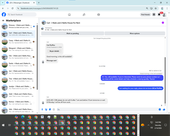This screenshot has width=170, height=136.
Task: Open Adis 3 Beds and 2 Baths conversation
Action: click(18, 111)
